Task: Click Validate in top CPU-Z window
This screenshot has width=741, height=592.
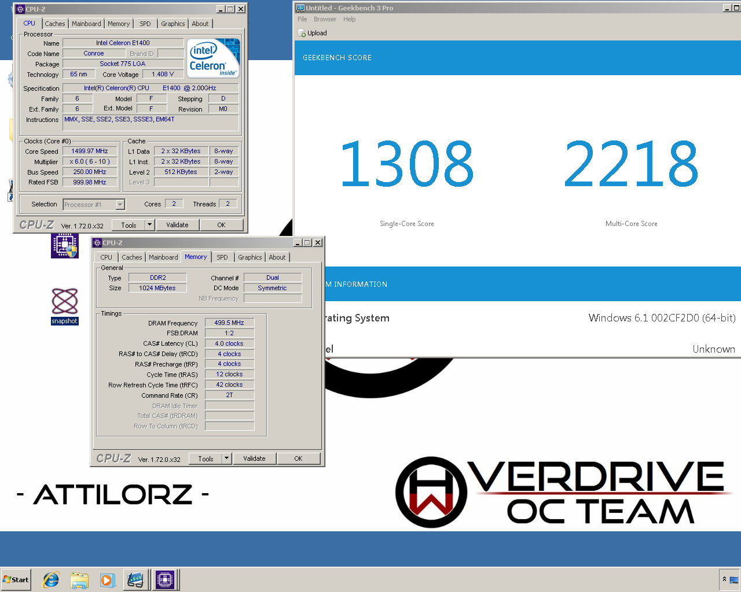Action: pos(177,225)
